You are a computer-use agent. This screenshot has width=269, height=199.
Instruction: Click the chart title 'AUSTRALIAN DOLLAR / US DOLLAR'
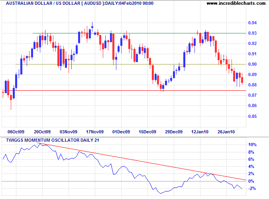[x=43, y=3]
